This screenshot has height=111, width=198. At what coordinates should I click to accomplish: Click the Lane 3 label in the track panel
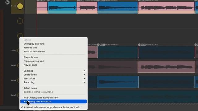14,95
